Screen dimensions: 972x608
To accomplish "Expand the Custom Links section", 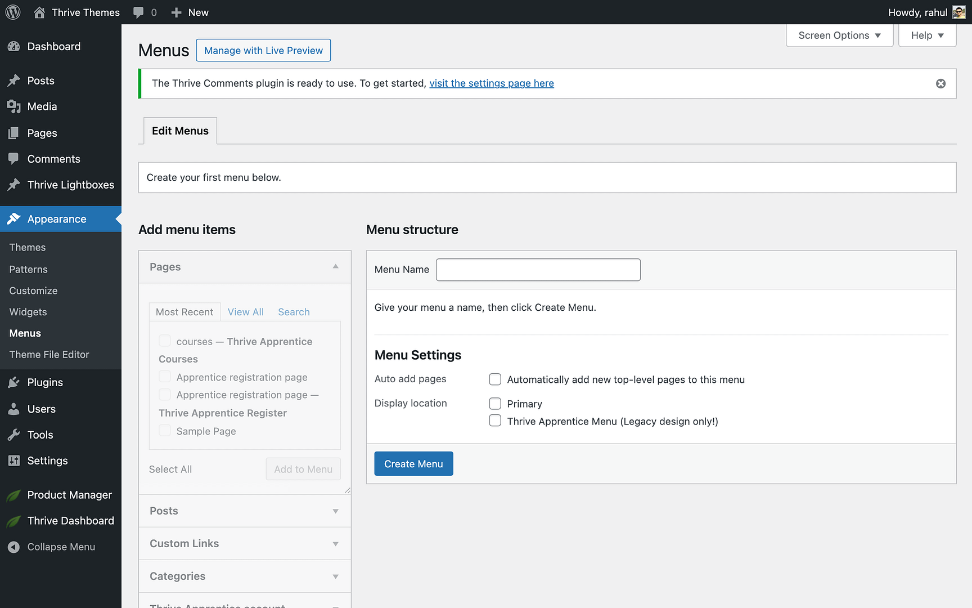I will [336, 544].
